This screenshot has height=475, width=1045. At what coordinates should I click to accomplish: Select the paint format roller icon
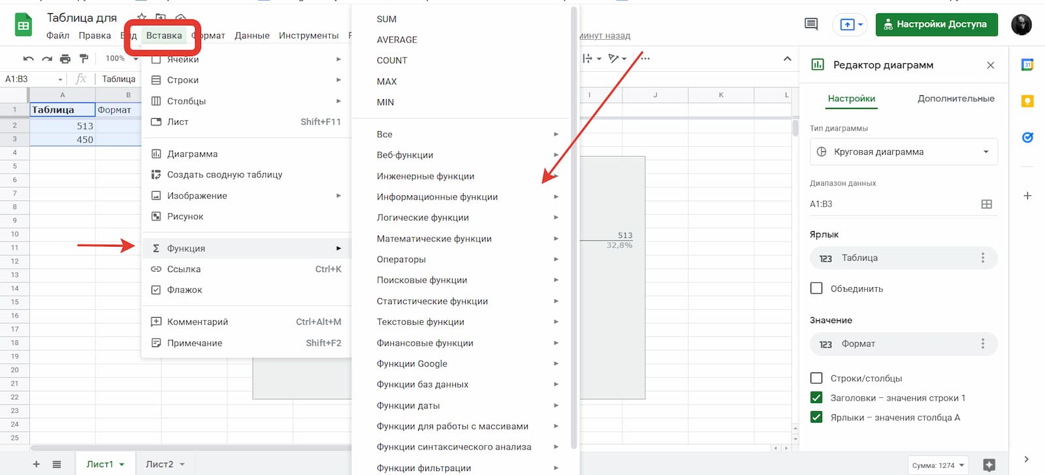[84, 59]
